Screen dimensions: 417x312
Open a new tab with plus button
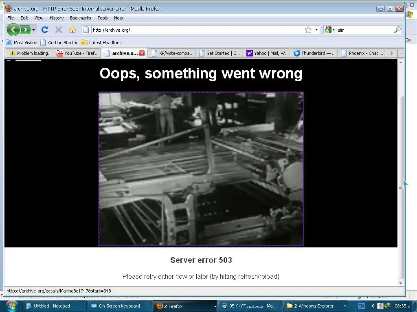pos(391,53)
